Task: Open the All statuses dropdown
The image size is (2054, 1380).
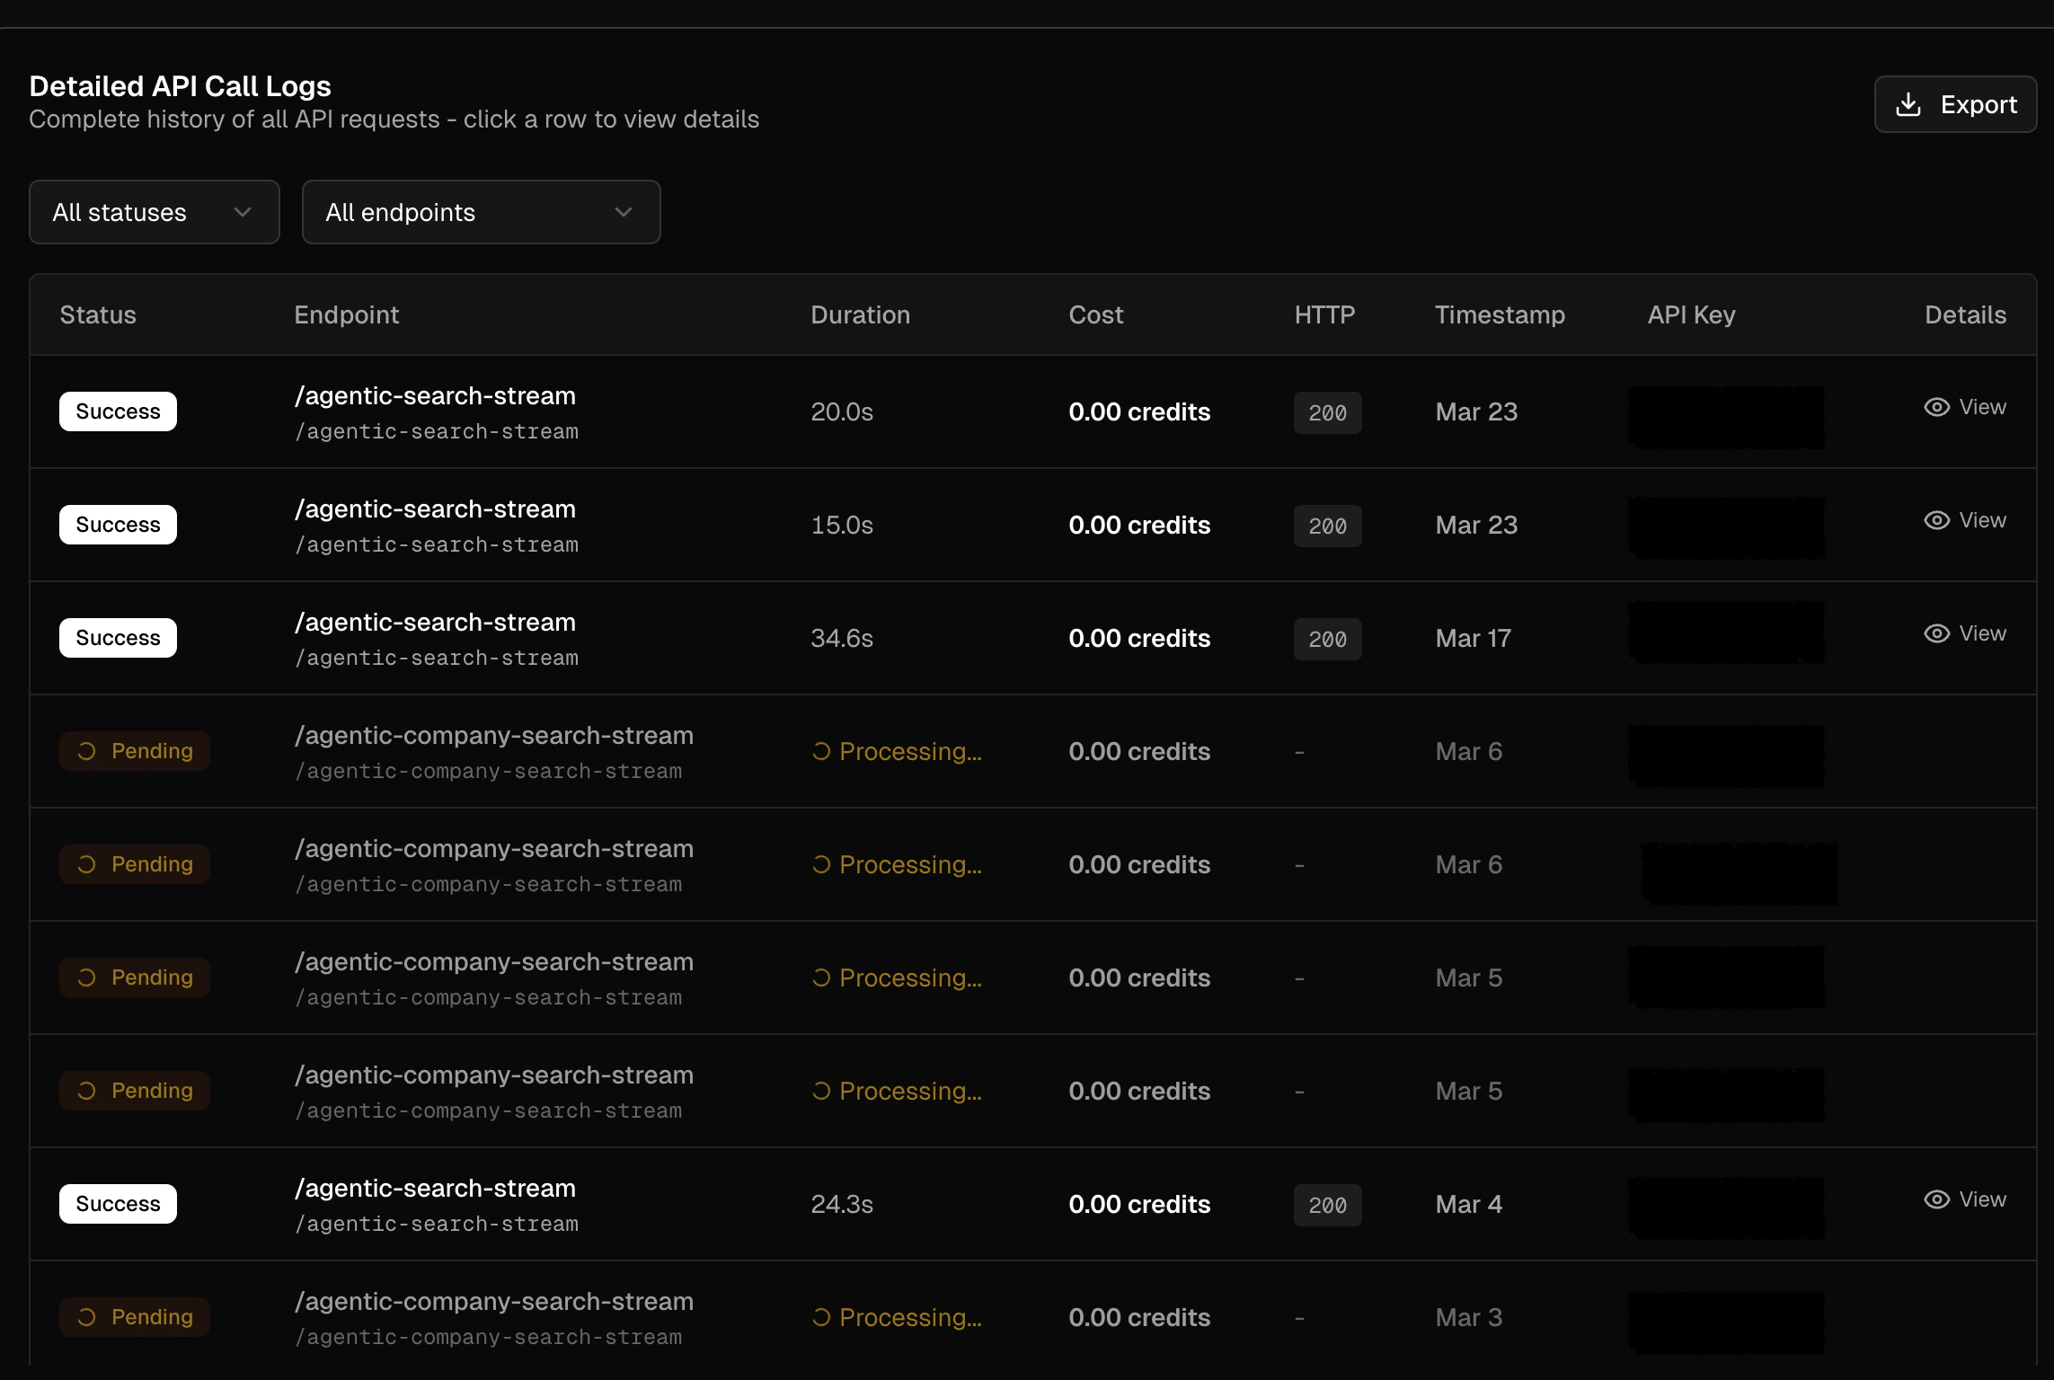Action: coord(154,212)
